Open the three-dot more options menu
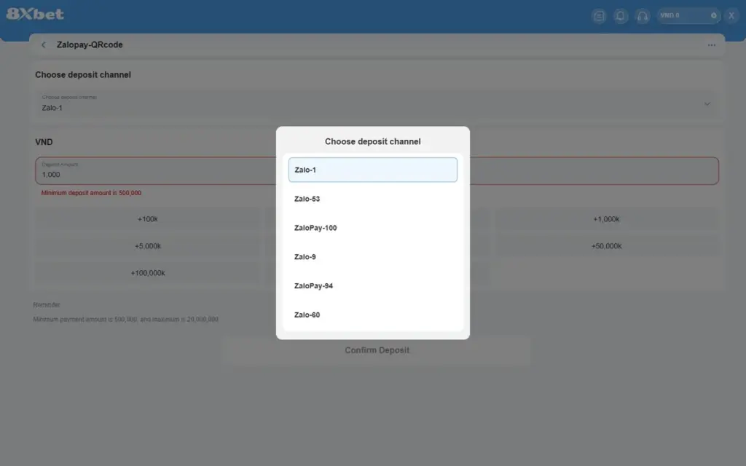The height and width of the screenshot is (466, 746). tap(711, 45)
